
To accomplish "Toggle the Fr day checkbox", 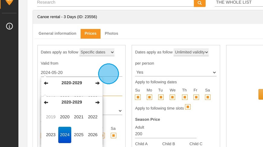I will click(196, 97).
